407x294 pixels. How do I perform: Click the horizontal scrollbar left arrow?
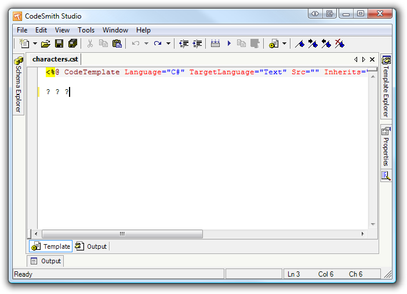[x=36, y=234]
